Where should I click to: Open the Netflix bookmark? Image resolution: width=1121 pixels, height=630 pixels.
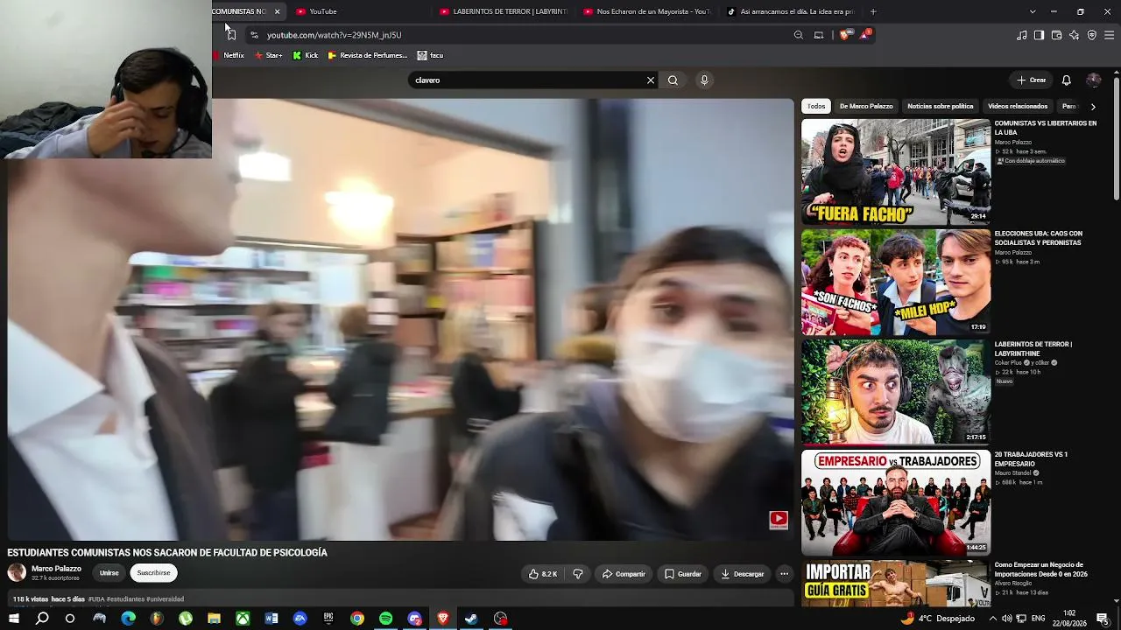[229, 55]
